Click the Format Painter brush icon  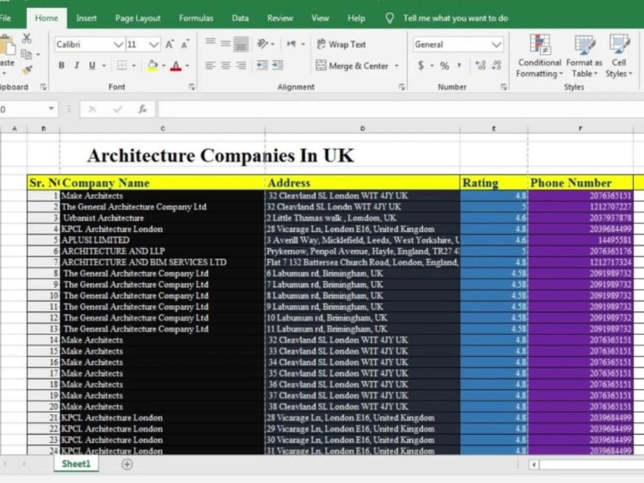(26, 70)
